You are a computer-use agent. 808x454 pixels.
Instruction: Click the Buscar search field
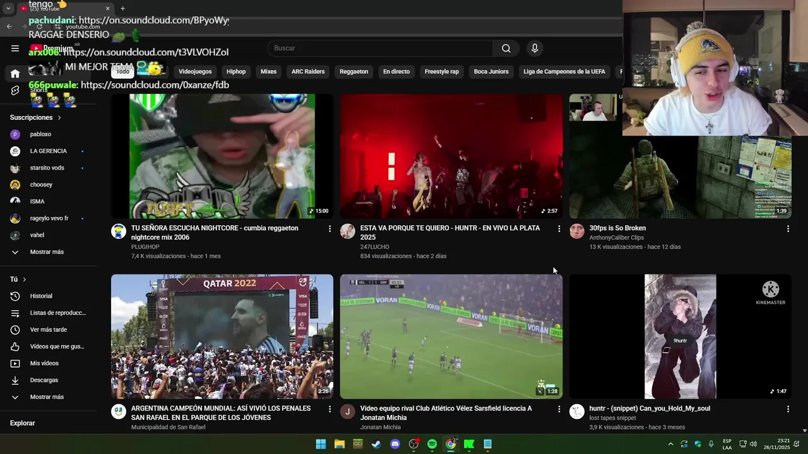tap(380, 49)
